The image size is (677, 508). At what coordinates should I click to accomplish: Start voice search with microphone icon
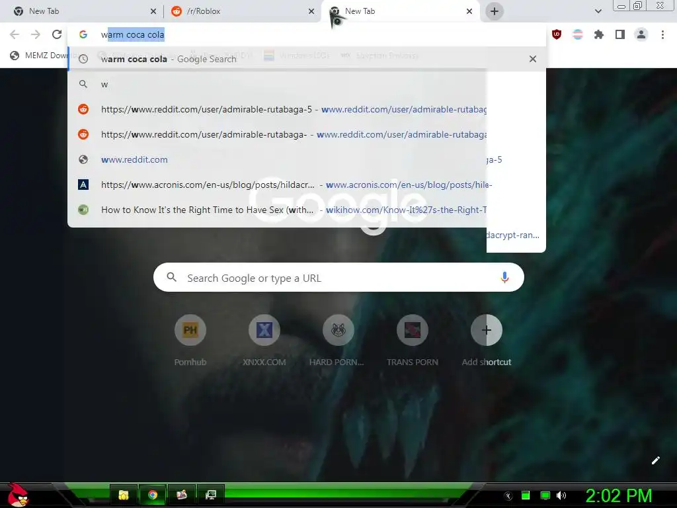pos(504,277)
